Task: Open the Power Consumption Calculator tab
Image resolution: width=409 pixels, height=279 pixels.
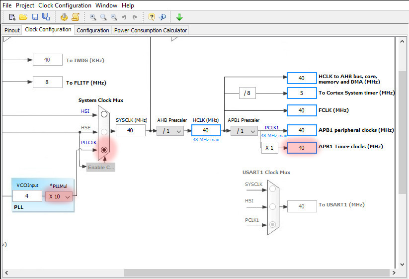Action: click(x=151, y=30)
